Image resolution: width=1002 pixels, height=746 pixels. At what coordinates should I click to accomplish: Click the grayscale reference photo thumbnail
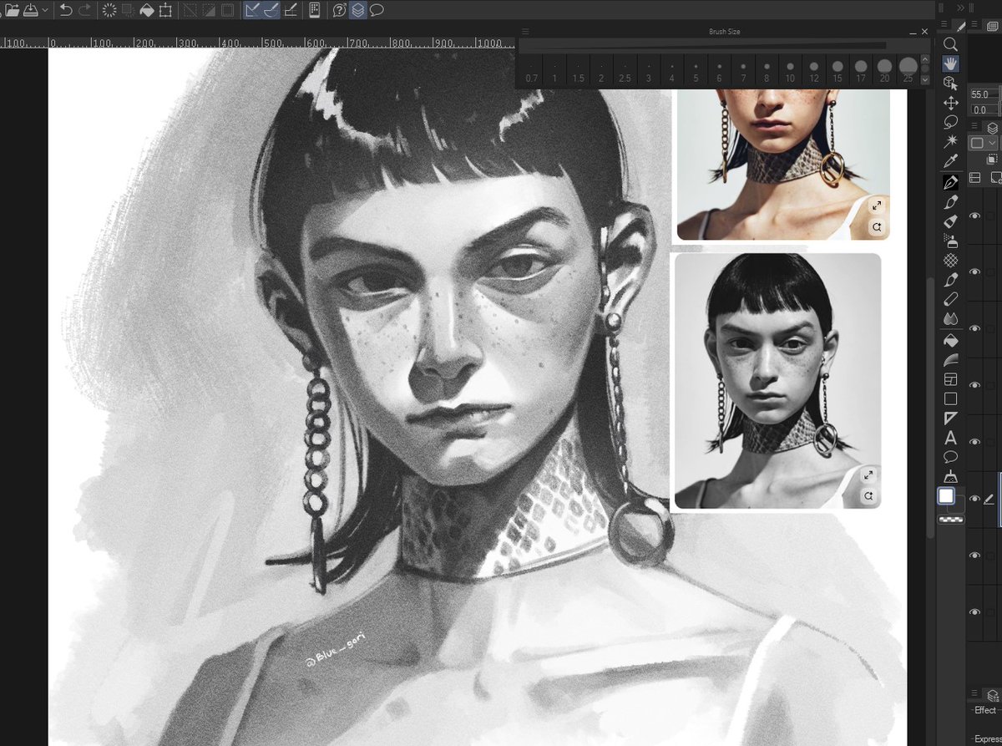[x=777, y=381]
